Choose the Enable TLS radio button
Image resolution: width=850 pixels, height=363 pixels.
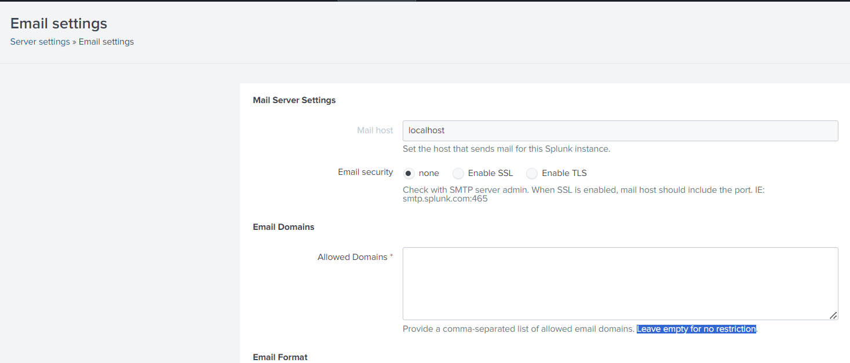coord(532,173)
